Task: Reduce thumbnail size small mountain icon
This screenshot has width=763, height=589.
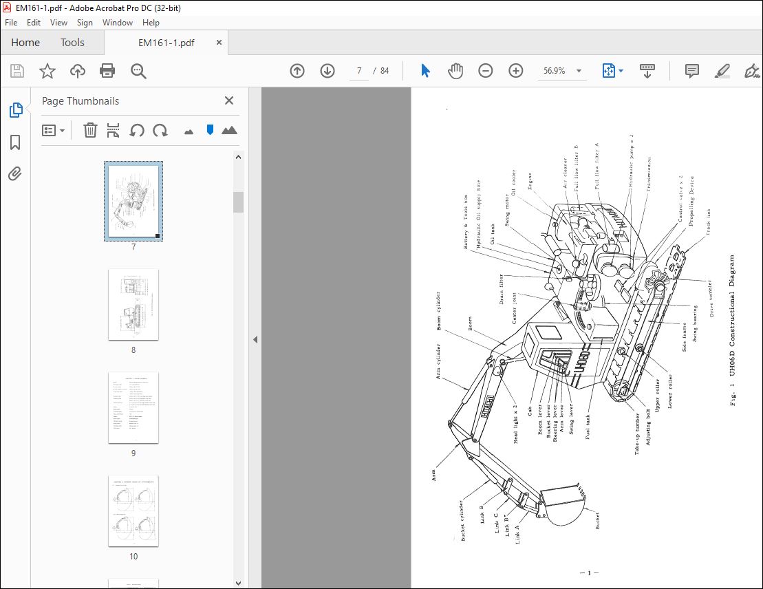Action: coord(189,132)
